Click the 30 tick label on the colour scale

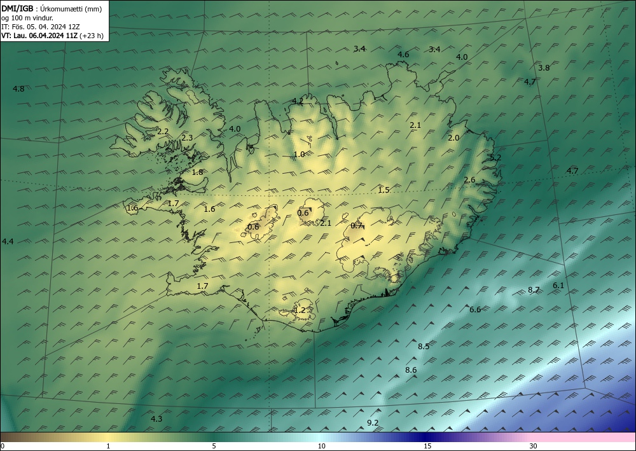(x=534, y=446)
